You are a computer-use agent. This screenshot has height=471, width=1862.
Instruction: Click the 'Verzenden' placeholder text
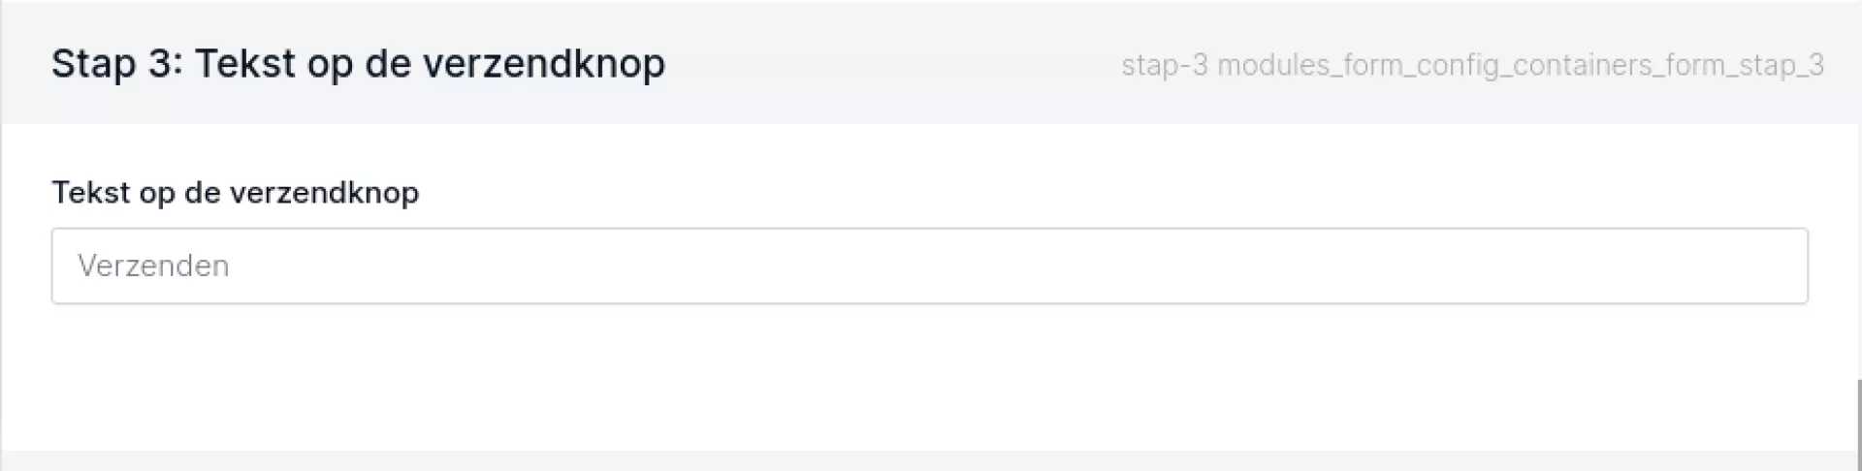tap(153, 266)
